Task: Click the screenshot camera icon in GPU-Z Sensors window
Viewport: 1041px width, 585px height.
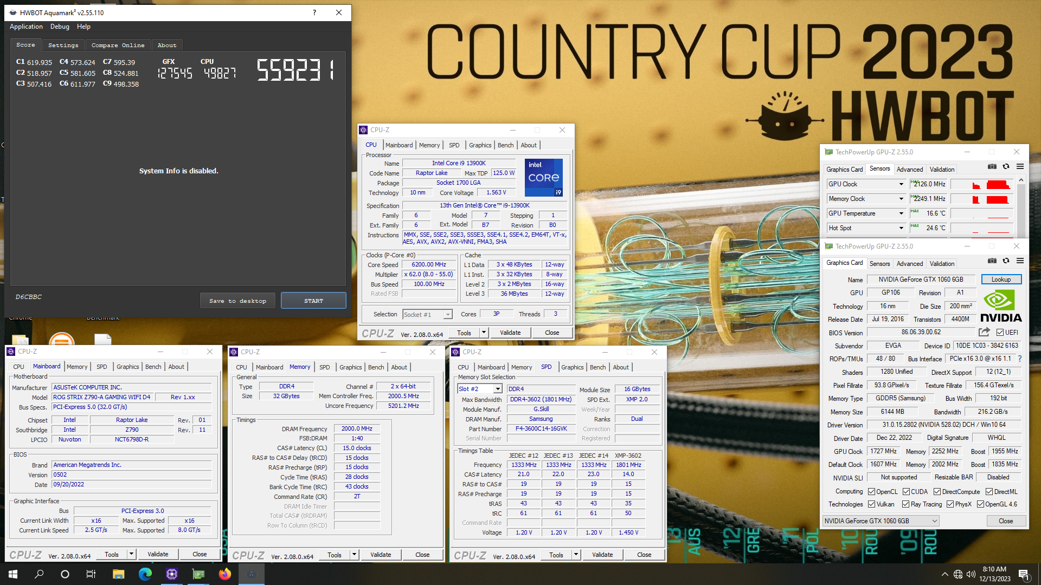Action: click(x=992, y=167)
